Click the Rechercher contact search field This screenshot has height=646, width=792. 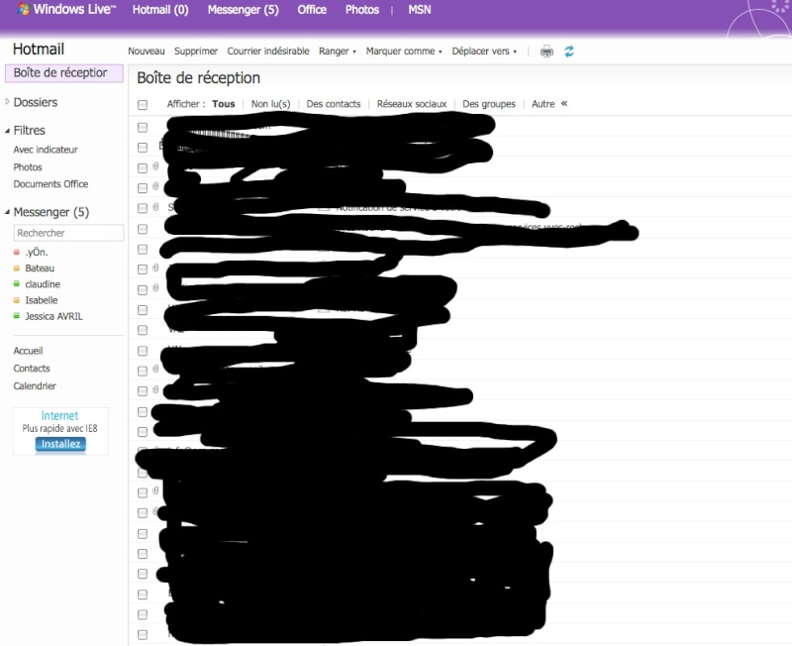(x=68, y=233)
